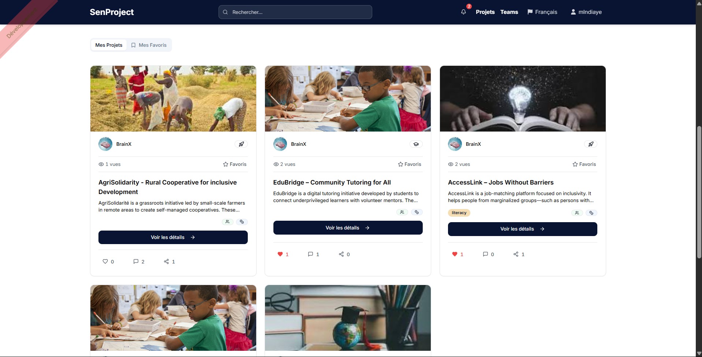Click the share icon on AccessLink card
Viewport: 702px width, 357px height.
(516, 254)
